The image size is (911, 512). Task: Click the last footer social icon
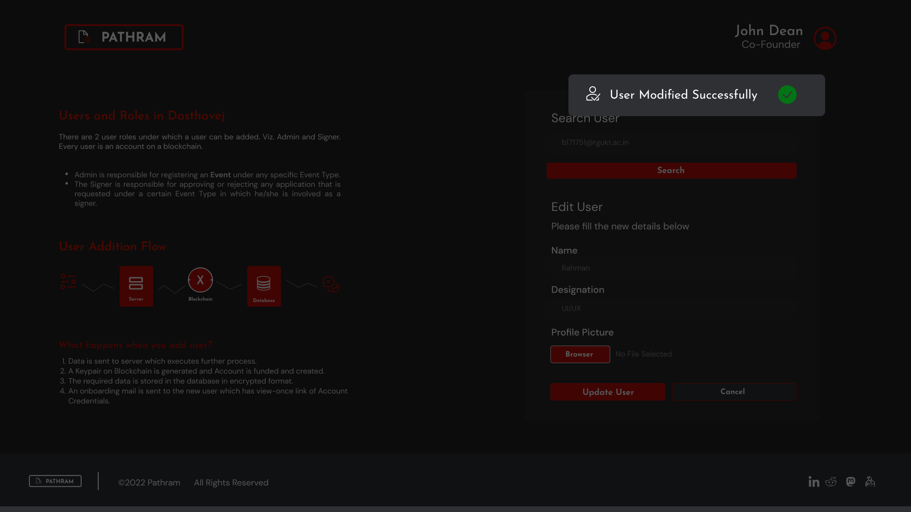(x=870, y=482)
